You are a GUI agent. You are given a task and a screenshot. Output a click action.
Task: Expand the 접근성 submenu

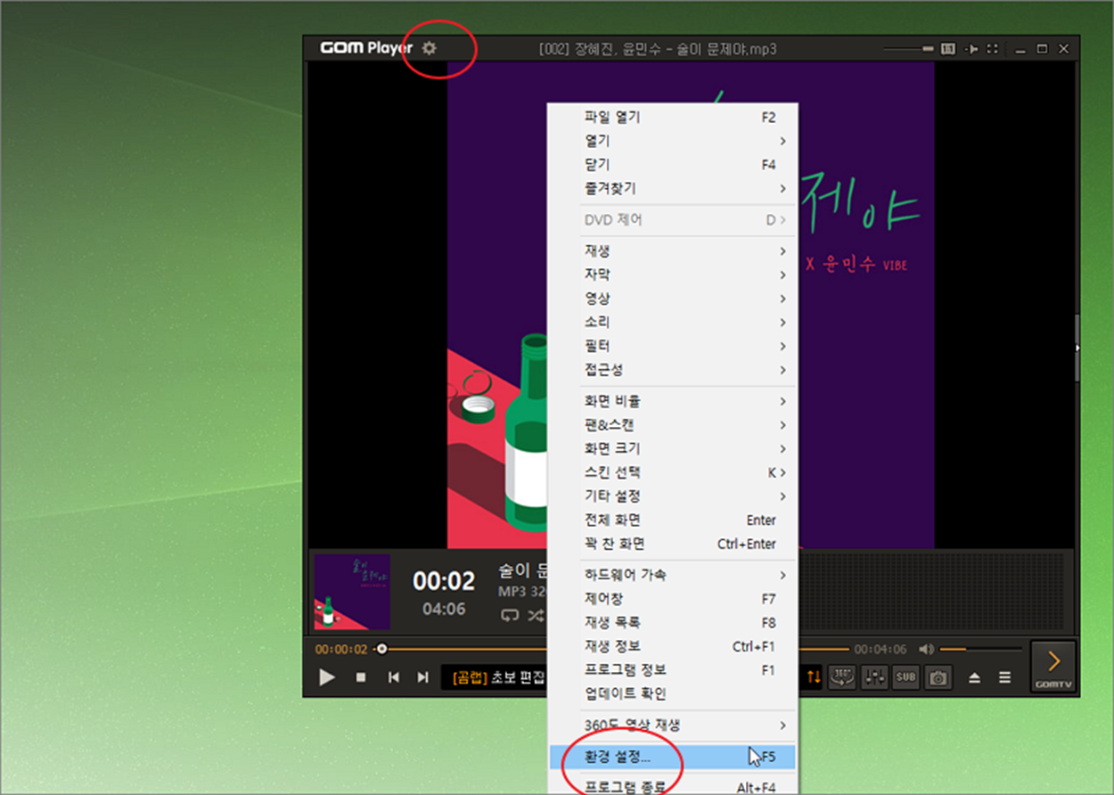[x=672, y=370]
